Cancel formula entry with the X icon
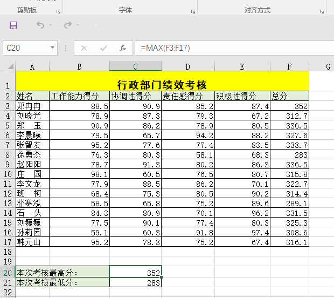The width and height of the screenshot is (334, 298). (x=84, y=48)
